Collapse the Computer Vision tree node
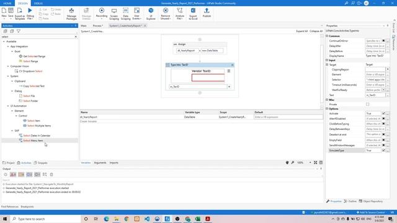Viewport: 397px width, 223px height. point(8,66)
